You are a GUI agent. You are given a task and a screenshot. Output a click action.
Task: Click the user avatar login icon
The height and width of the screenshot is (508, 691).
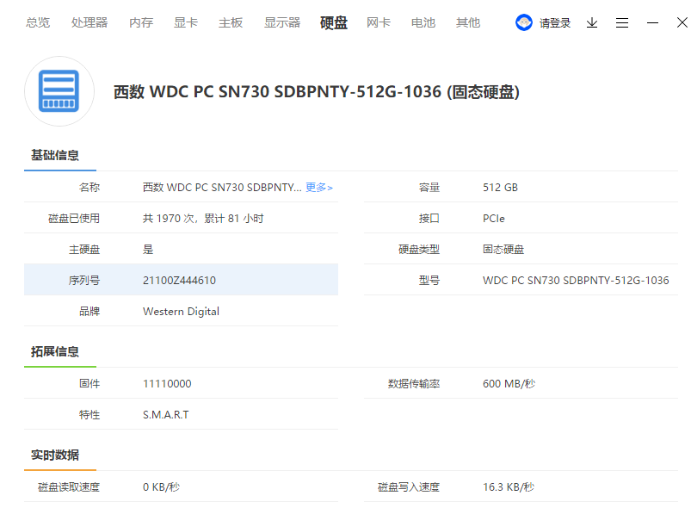click(x=523, y=22)
